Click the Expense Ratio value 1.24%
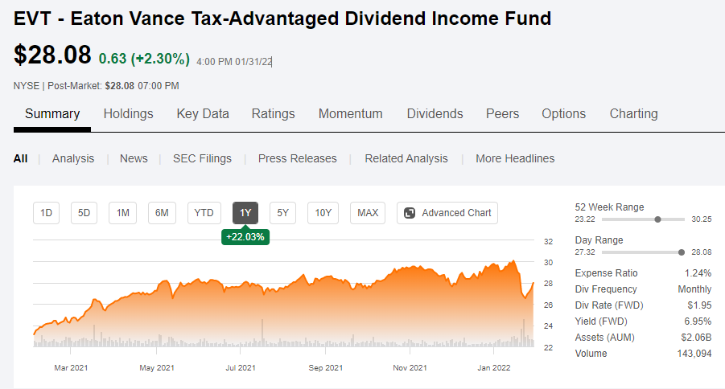This screenshot has width=725, height=389. click(x=698, y=273)
